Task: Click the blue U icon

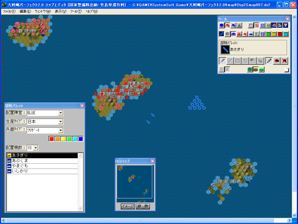Action: point(262,34)
